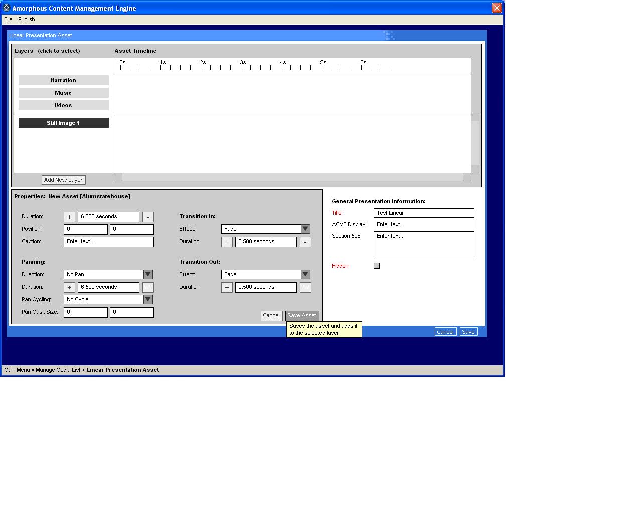Click the Section 508 text area
Image resolution: width=644 pixels, height=513 pixels.
pos(424,245)
